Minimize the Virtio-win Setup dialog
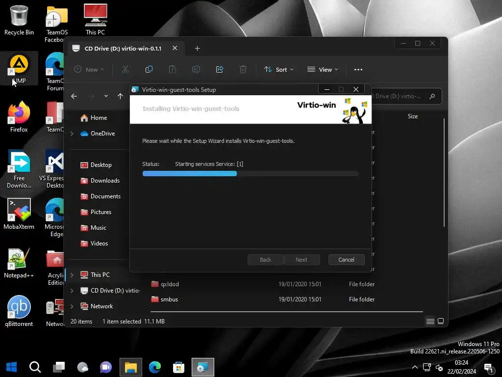Image resolution: width=502 pixels, height=377 pixels. tap(326, 89)
